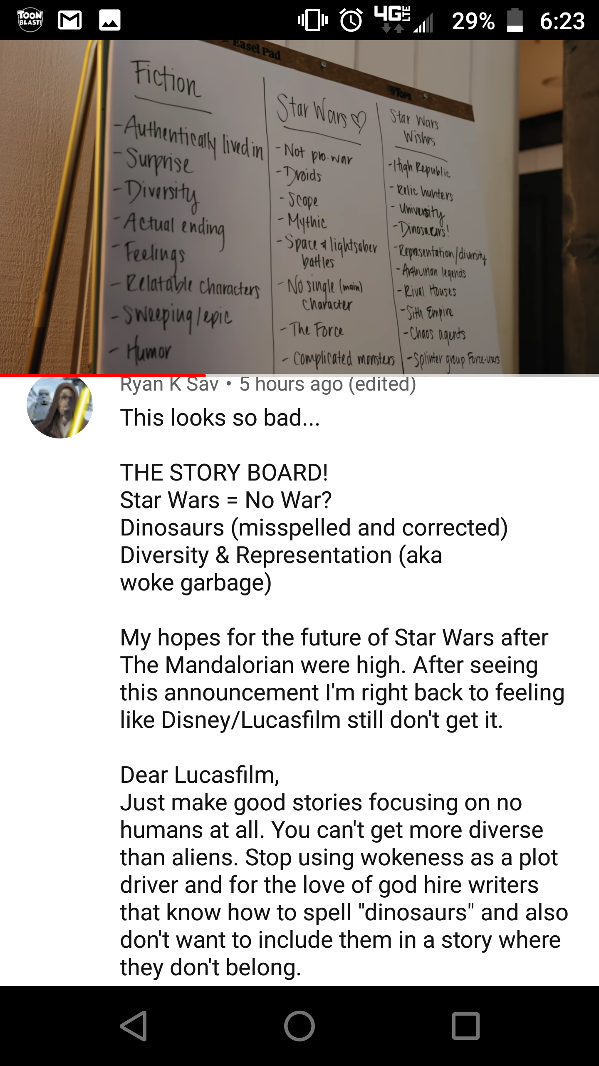The width and height of the screenshot is (599, 1066).
Task: Open Ryan K Sav's profile avatar
Action: (60, 405)
